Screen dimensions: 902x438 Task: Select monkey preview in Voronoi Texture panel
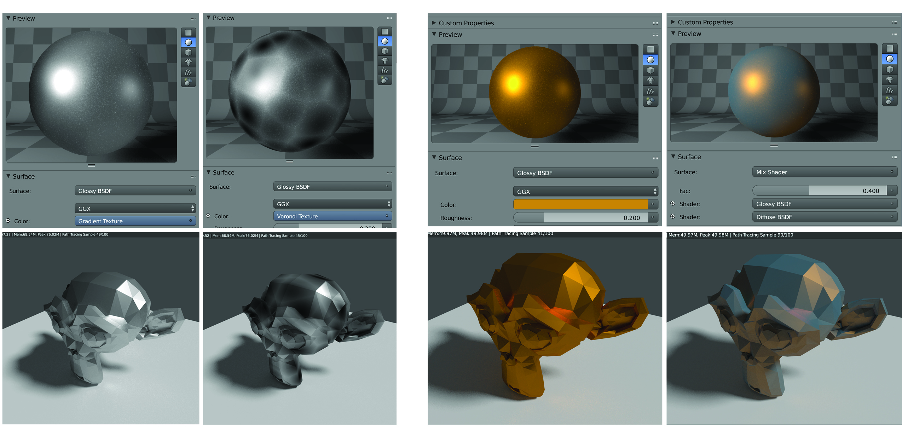point(384,61)
